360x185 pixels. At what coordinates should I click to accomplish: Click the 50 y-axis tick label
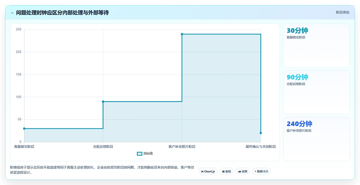(x=20, y=119)
